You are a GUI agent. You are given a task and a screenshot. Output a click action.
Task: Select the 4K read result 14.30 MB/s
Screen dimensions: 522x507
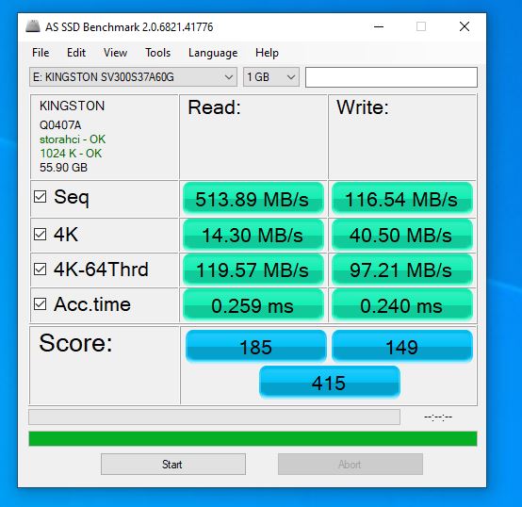(253, 235)
